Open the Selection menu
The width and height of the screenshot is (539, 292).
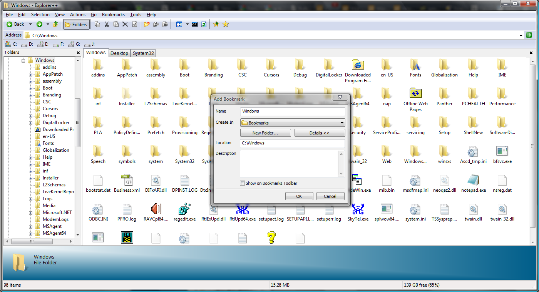click(40, 15)
